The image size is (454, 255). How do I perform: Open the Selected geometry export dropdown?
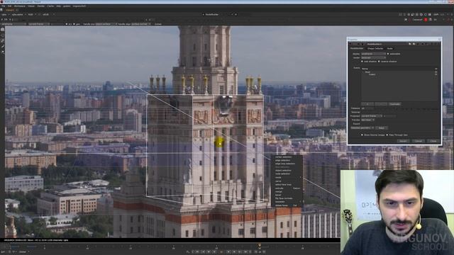click(x=362, y=127)
